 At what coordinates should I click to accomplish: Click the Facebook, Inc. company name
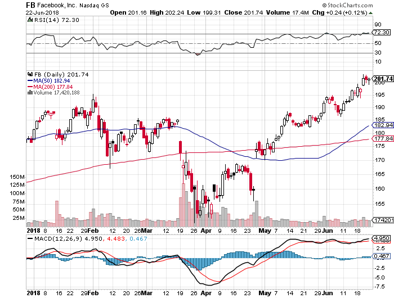(57, 5)
